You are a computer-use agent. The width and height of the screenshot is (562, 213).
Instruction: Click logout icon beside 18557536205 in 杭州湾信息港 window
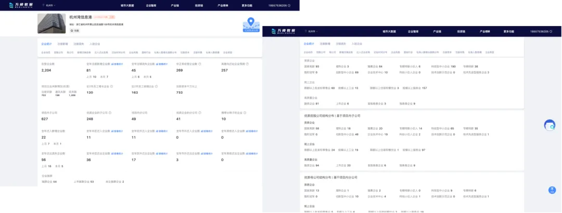click(x=289, y=6)
